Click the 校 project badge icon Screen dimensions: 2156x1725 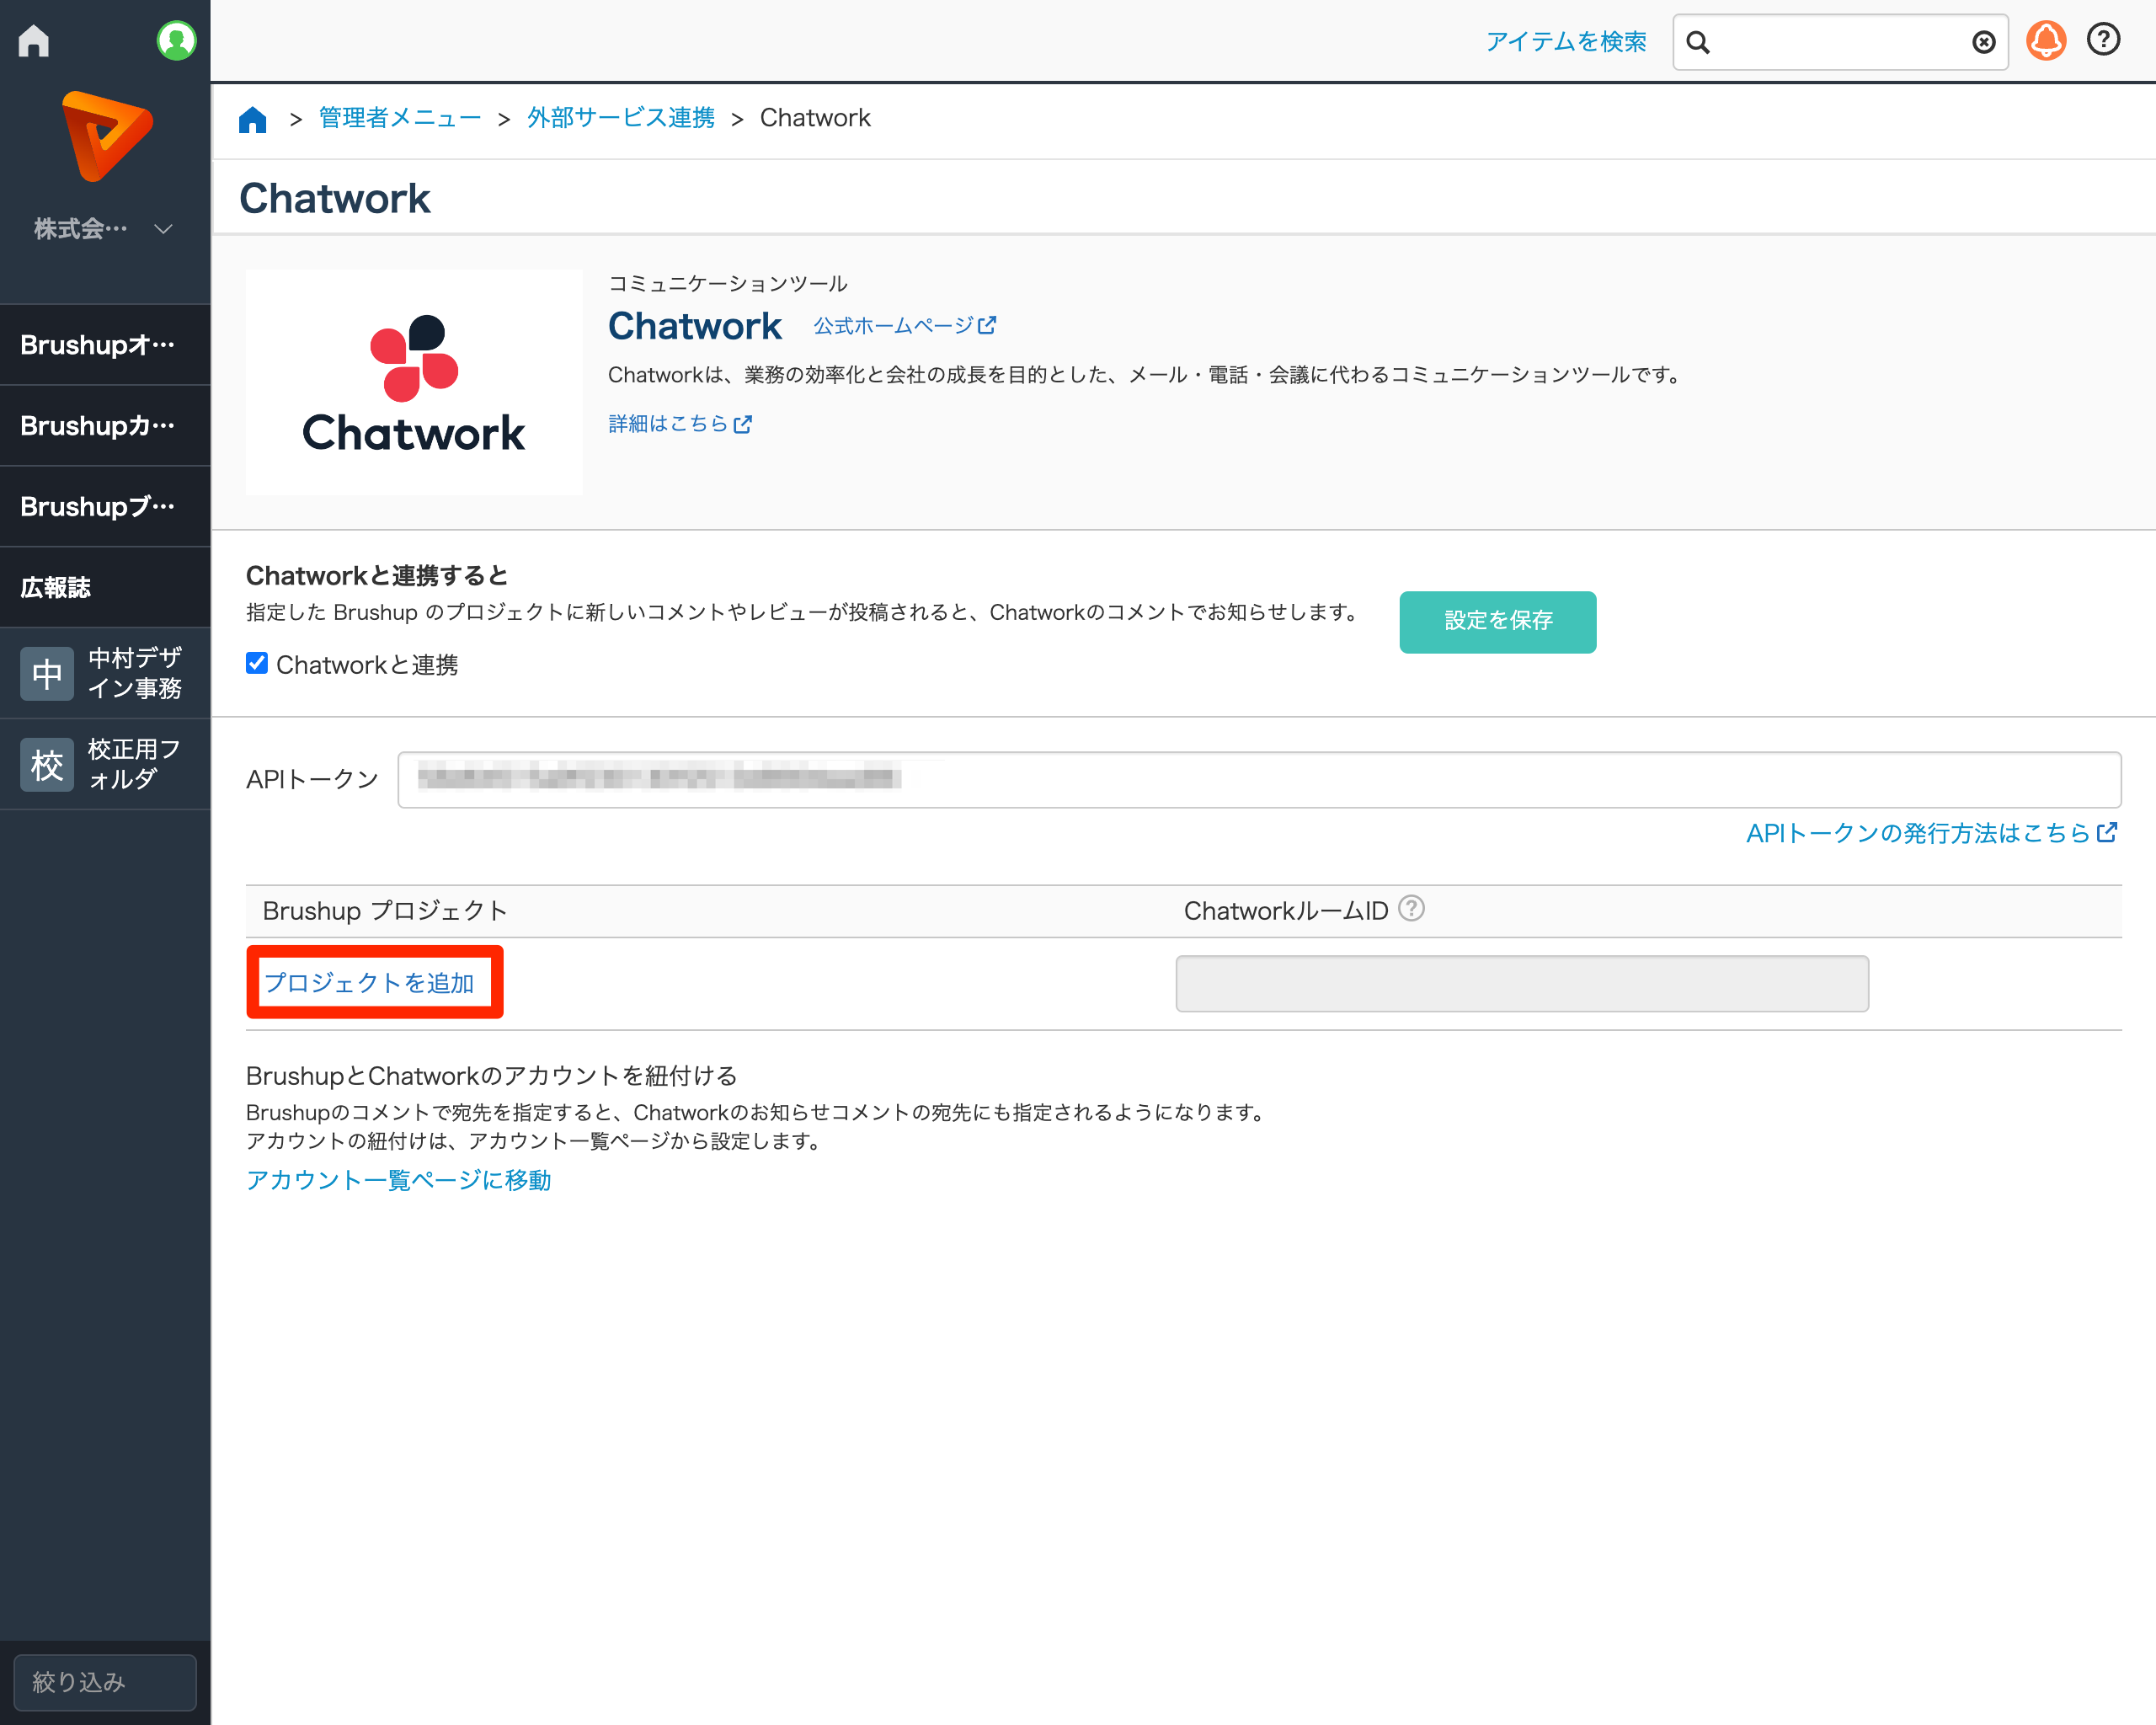(x=47, y=765)
